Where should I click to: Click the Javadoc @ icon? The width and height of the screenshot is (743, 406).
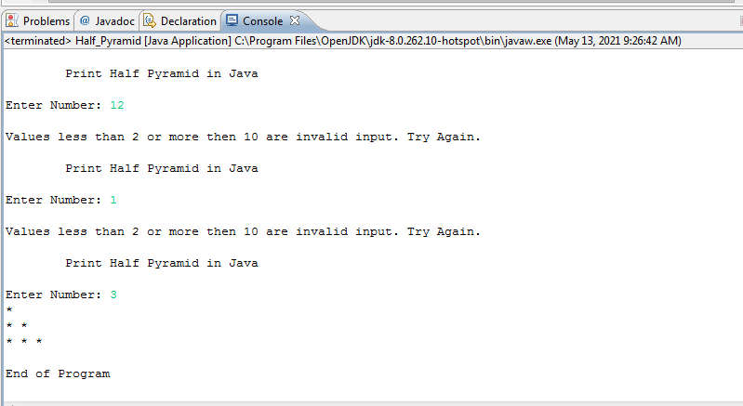pyautogui.click(x=85, y=20)
